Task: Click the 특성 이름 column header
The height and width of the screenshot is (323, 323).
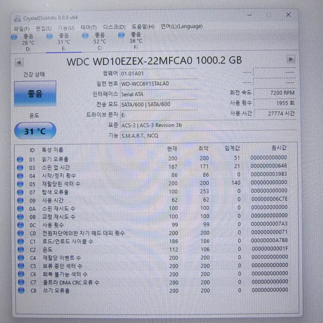Action: [x=52, y=150]
